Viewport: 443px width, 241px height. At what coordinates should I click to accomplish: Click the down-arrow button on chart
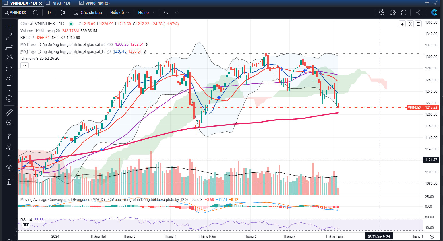point(402,24)
